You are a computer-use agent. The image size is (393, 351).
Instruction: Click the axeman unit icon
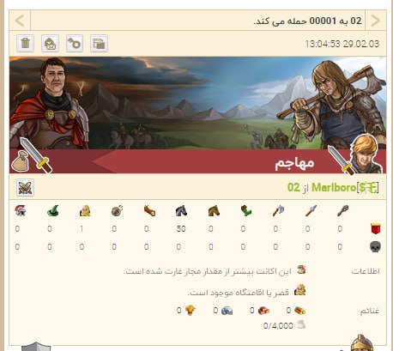(278, 211)
